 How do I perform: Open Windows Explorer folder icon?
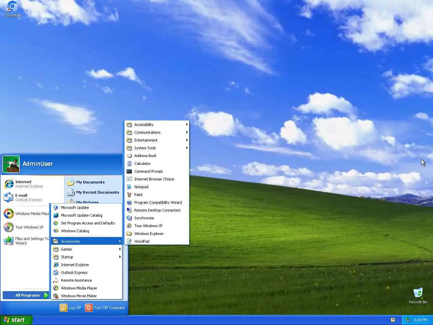[129, 234]
